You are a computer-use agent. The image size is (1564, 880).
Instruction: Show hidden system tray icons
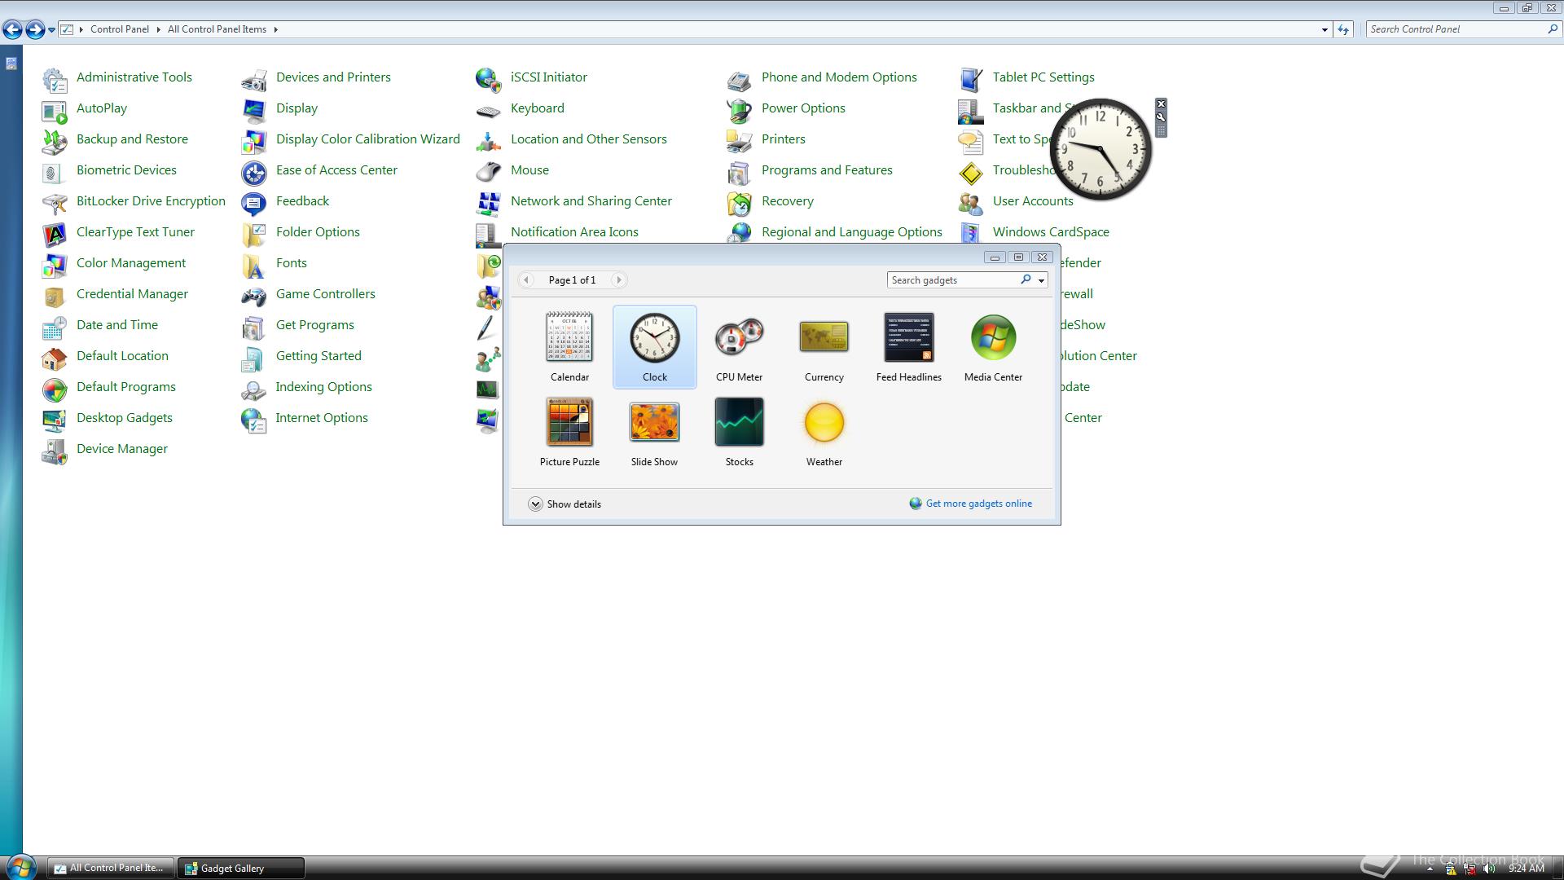[x=1429, y=869]
